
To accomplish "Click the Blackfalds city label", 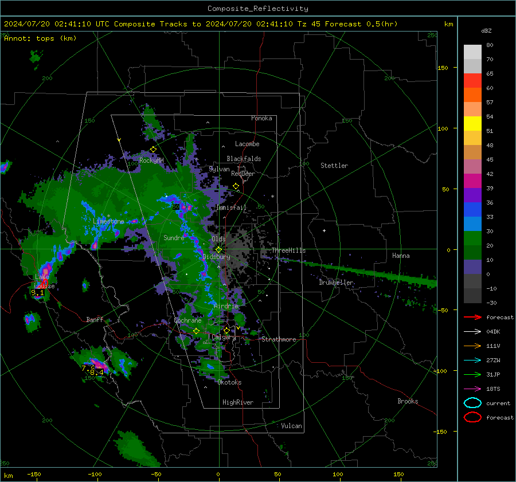I will [244, 159].
